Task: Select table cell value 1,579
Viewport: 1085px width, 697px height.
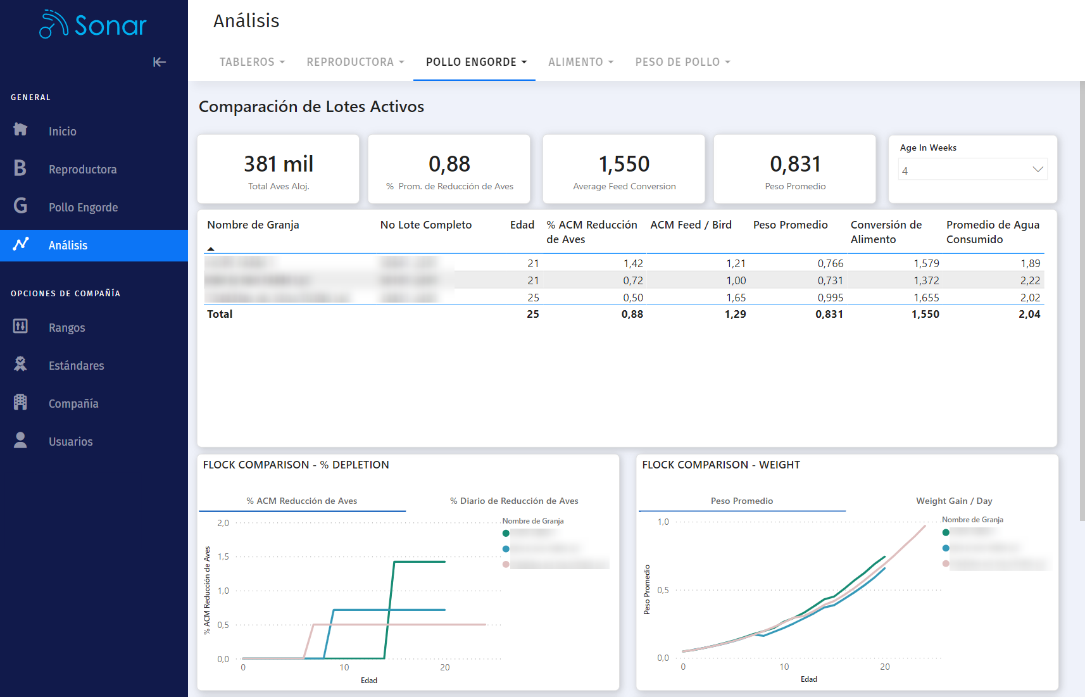Action: [x=926, y=263]
